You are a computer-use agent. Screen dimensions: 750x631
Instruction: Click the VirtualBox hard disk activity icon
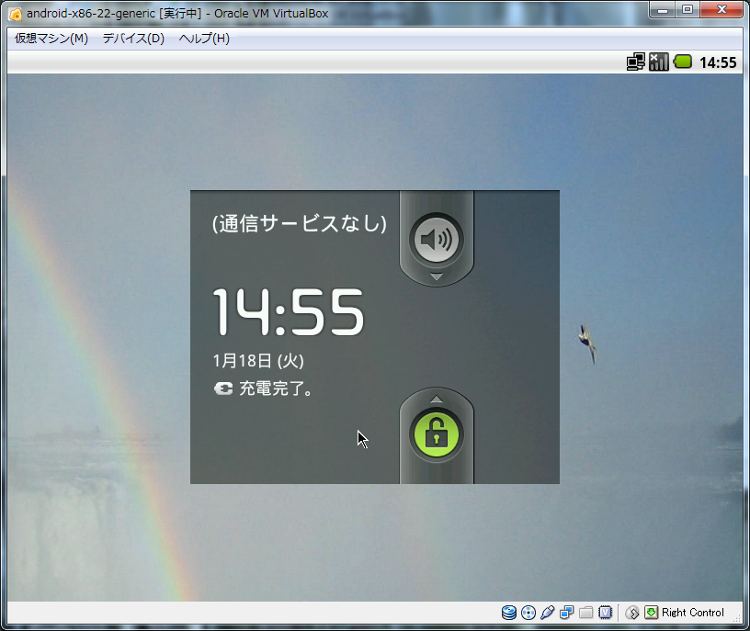pos(509,613)
